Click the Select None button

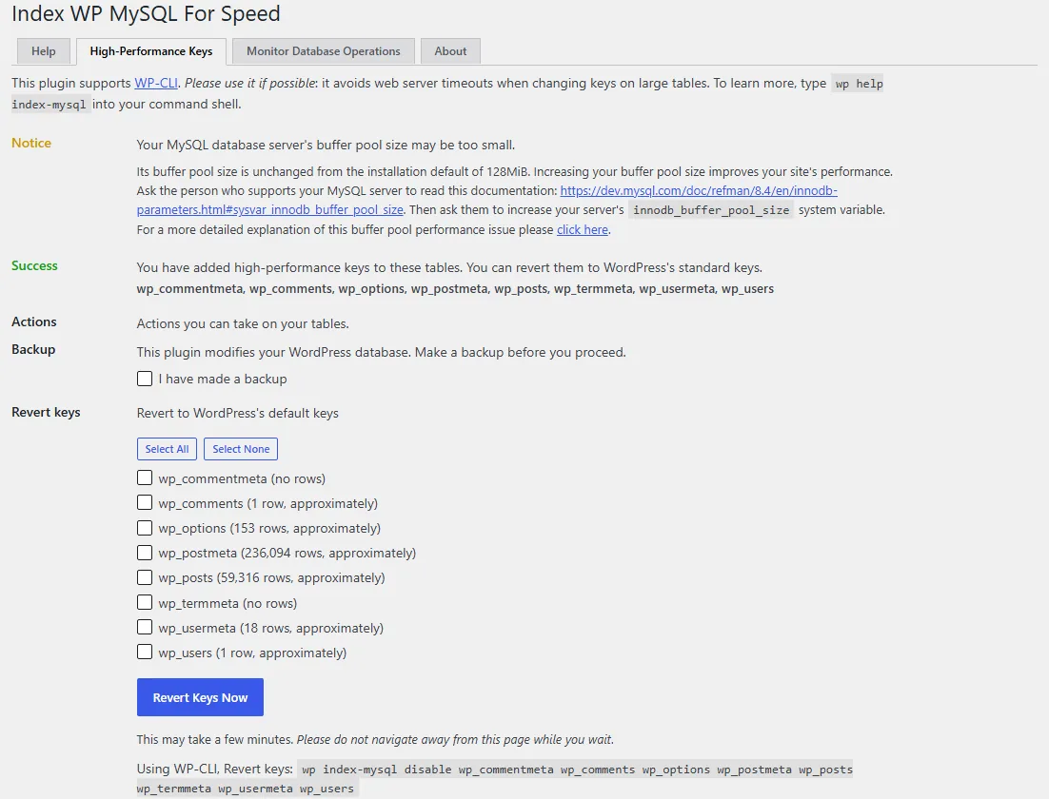coord(241,449)
